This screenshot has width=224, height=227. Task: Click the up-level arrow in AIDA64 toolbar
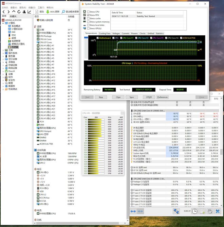tap(14, 12)
